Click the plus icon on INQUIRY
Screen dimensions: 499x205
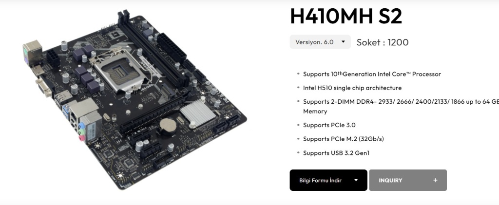[435, 180]
